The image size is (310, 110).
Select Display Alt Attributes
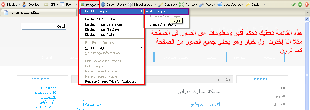[112, 19]
